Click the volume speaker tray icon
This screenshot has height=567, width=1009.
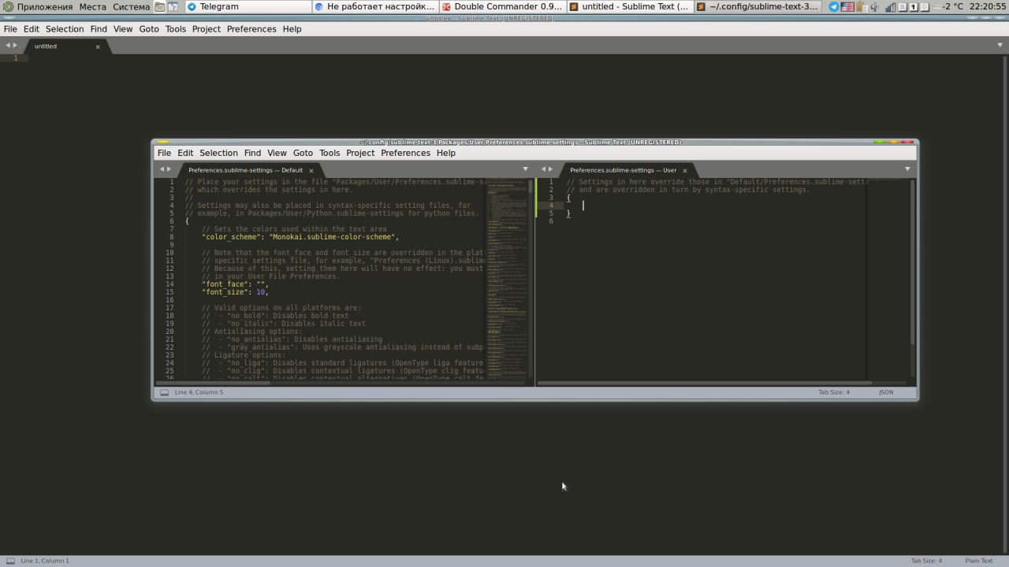tap(875, 6)
